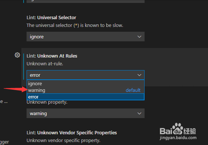208x145 pixels.
Task: Click the Lint: Universal Selector setting title
Action: 52,17
